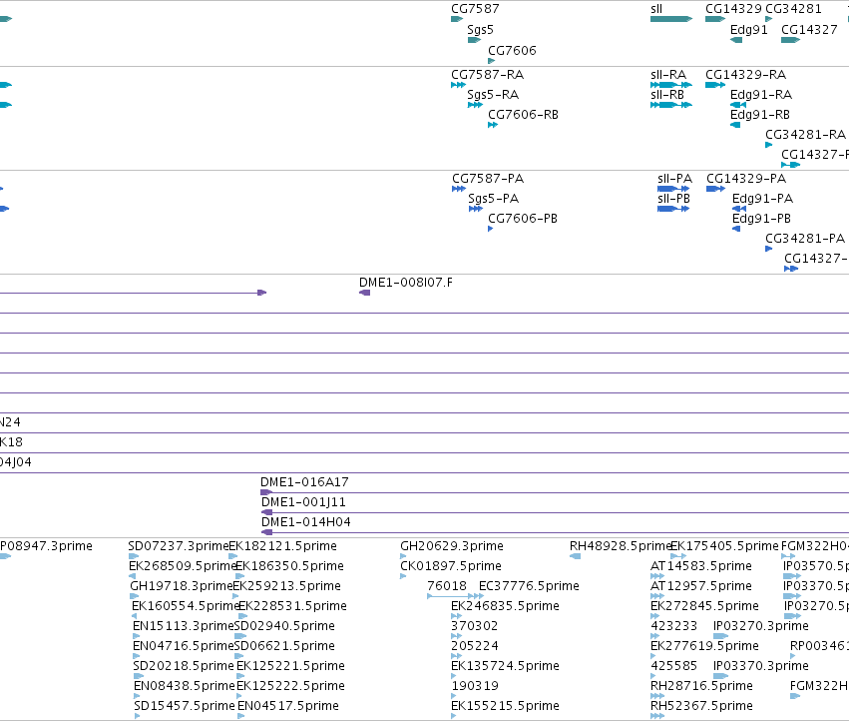
Task: Select EST EK228531.5prime
Action: pos(292,606)
